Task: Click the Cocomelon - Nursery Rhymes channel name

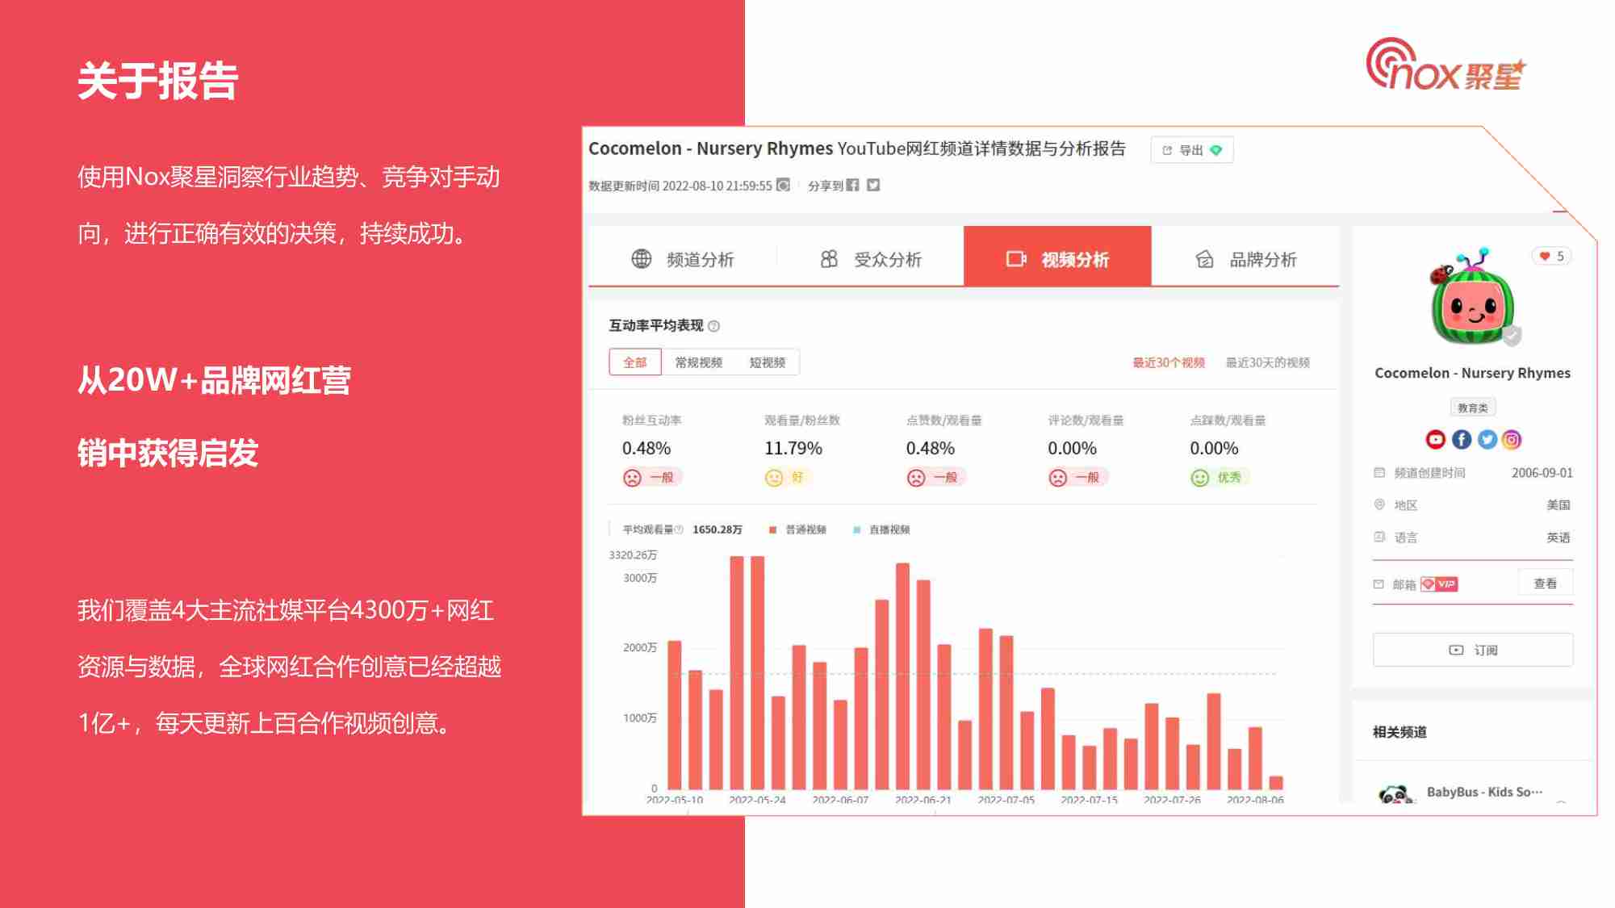Action: 1472,373
